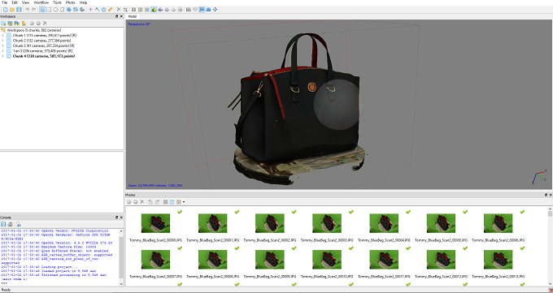Click rotate left icon in Photos toolbar
Screen dimensions: 553x293
point(150,202)
